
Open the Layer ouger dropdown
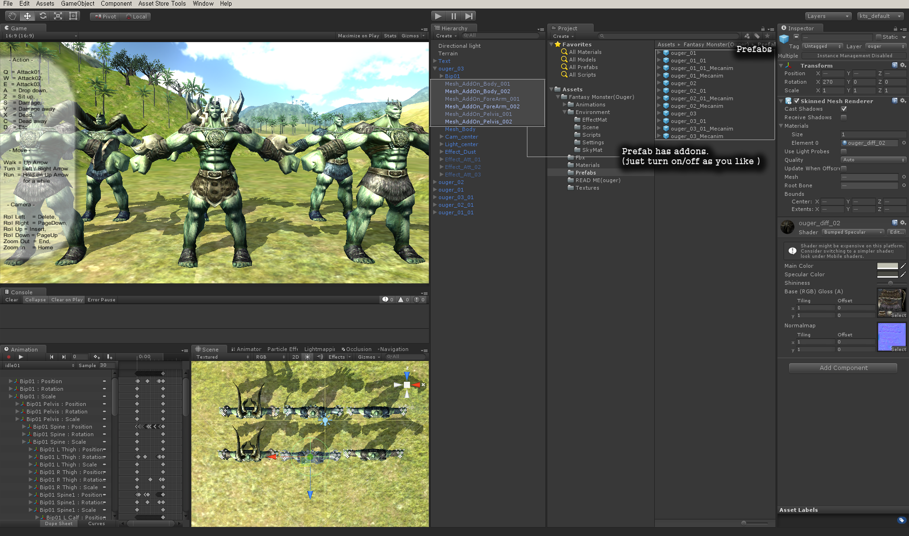[x=885, y=46]
